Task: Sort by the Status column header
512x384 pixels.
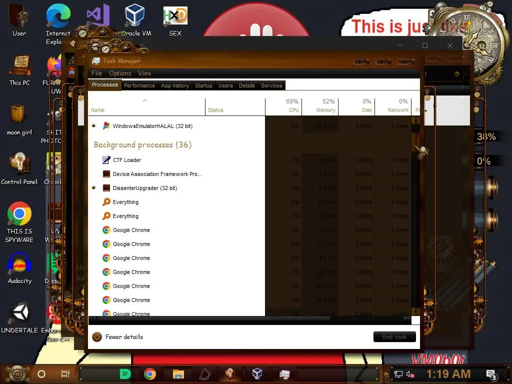Action: (x=235, y=106)
